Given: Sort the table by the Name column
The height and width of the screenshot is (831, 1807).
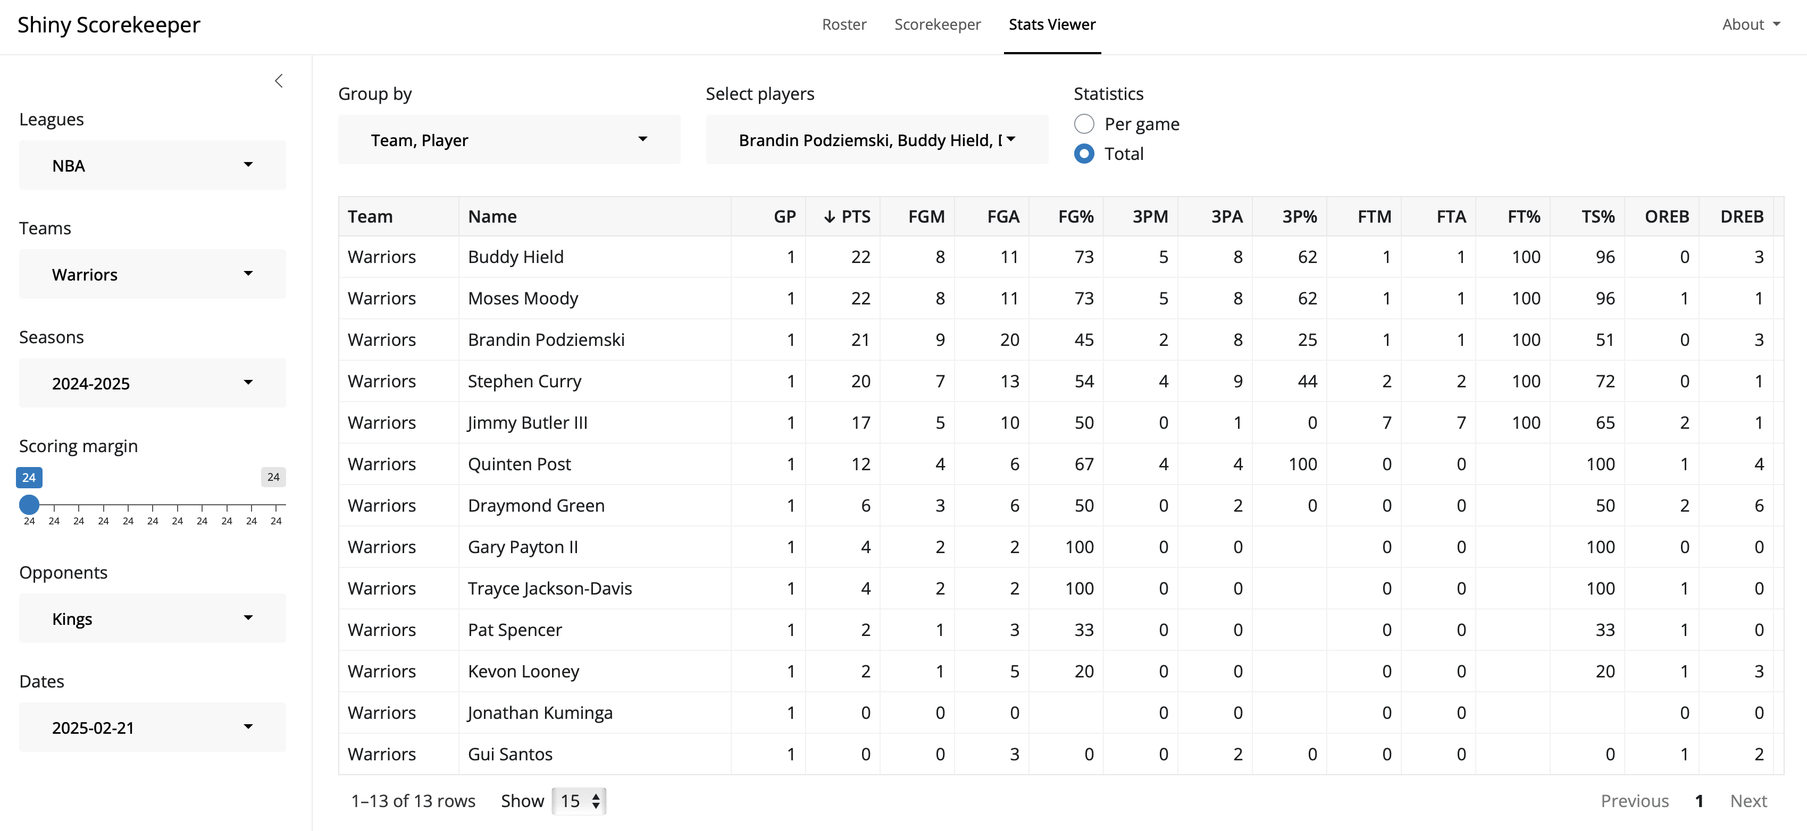Looking at the screenshot, I should point(492,216).
